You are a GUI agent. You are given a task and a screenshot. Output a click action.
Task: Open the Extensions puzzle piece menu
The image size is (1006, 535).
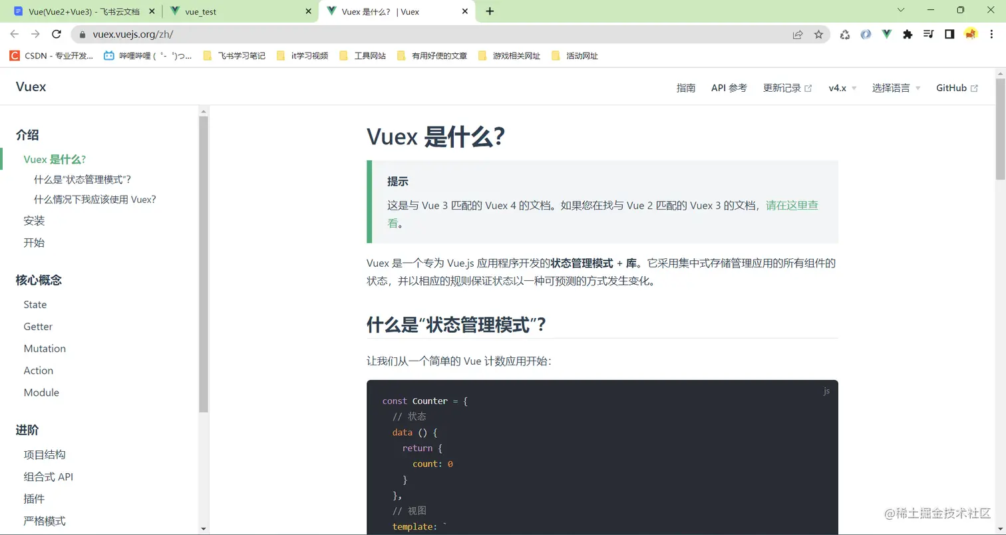coord(908,35)
